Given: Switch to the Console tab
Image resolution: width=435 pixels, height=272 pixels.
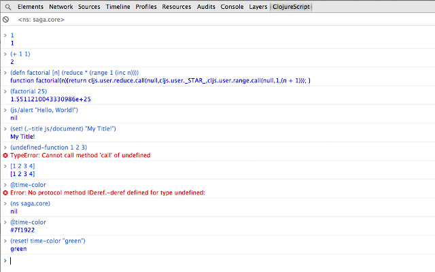Looking at the screenshot, I should tap(232, 7).
